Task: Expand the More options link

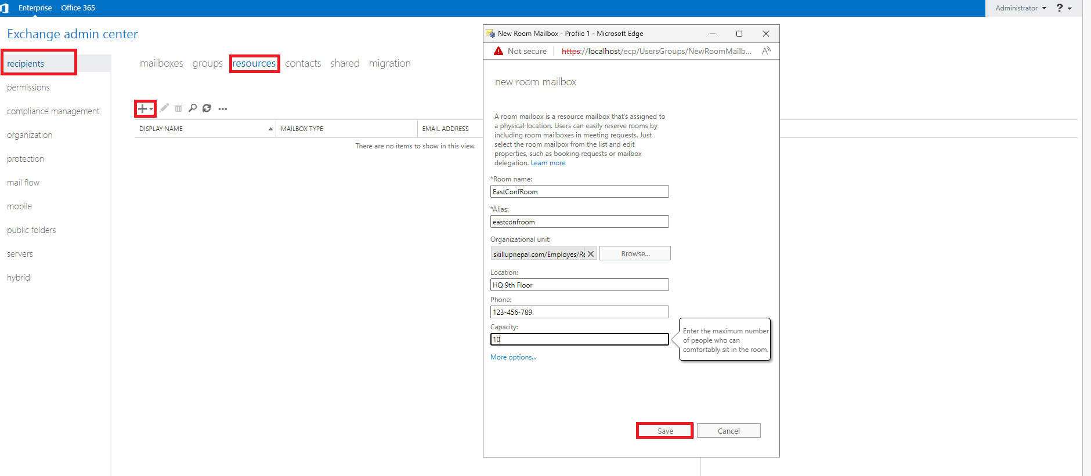Action: tap(513, 357)
